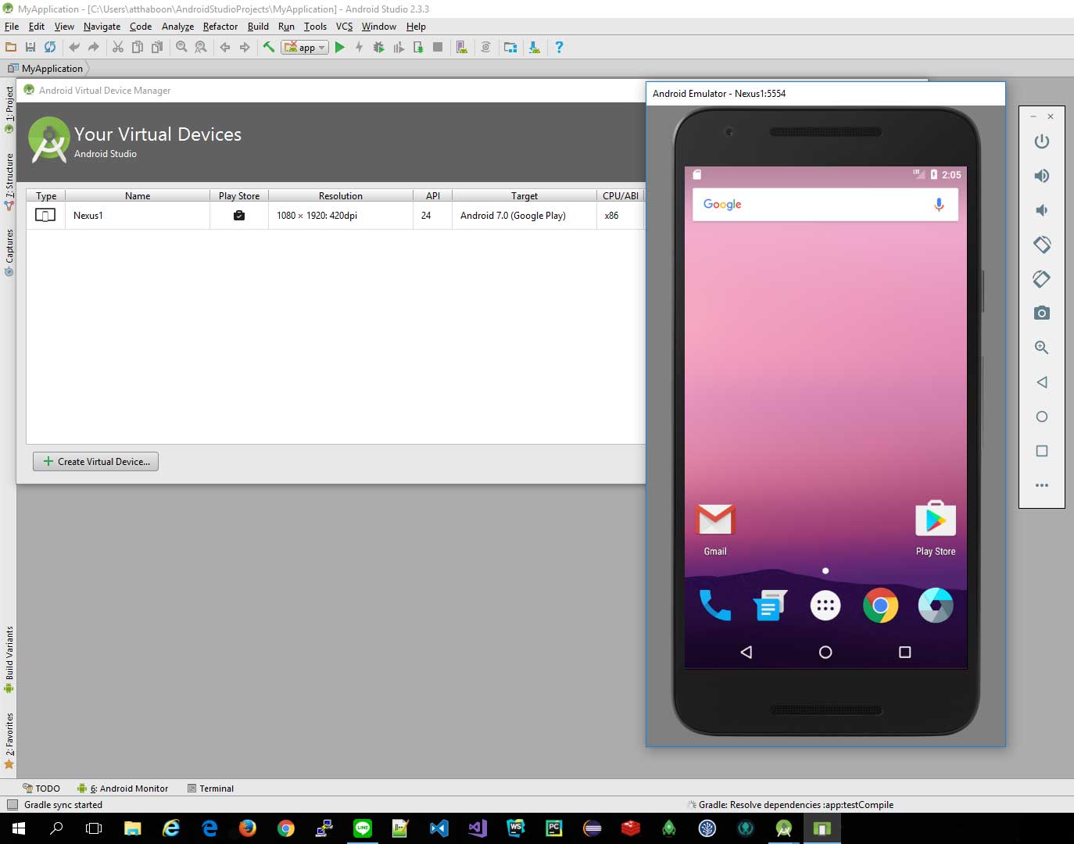The width and height of the screenshot is (1074, 844).
Task: Open the Refactor menu
Action: 220,26
